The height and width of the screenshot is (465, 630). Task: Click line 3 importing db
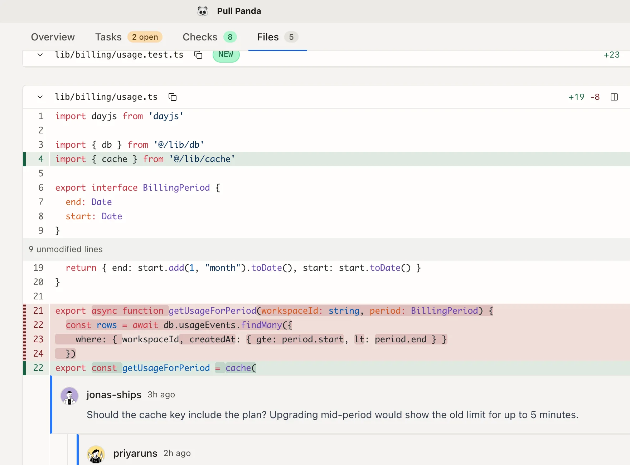pyautogui.click(x=326, y=145)
